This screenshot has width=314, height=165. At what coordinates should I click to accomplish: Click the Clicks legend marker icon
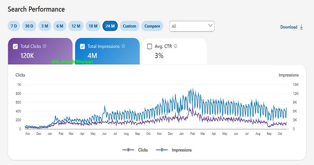pos(128,150)
